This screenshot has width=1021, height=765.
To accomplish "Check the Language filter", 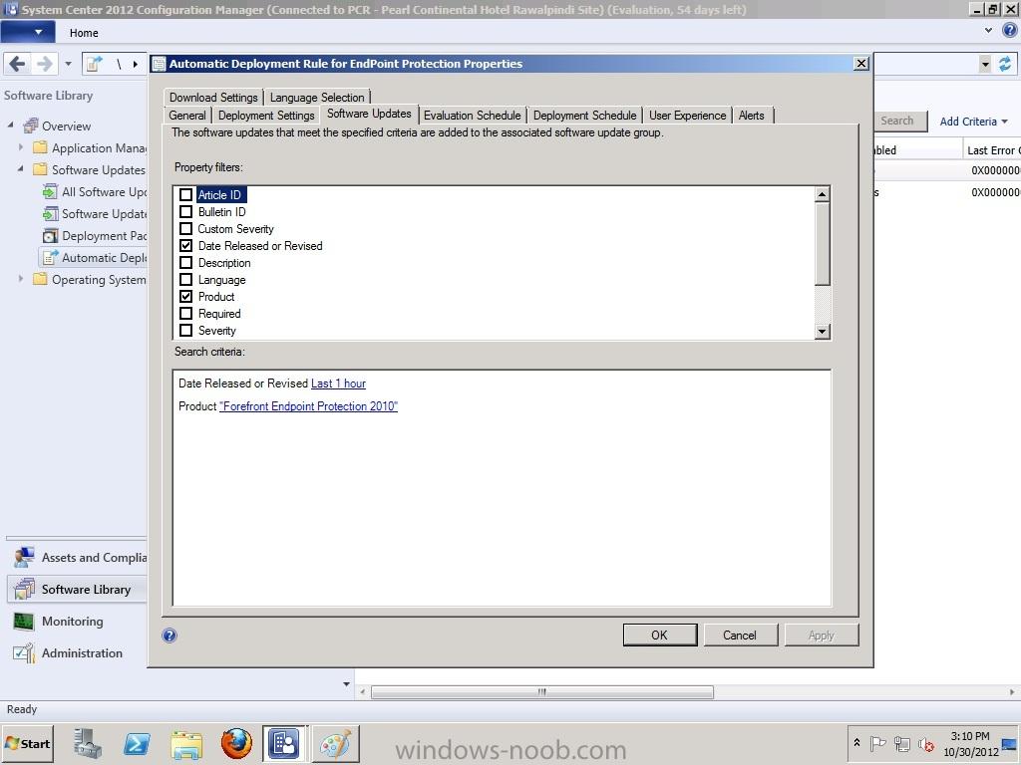I will [x=186, y=279].
